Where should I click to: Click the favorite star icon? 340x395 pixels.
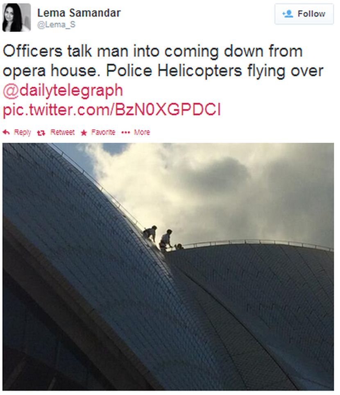pos(84,133)
